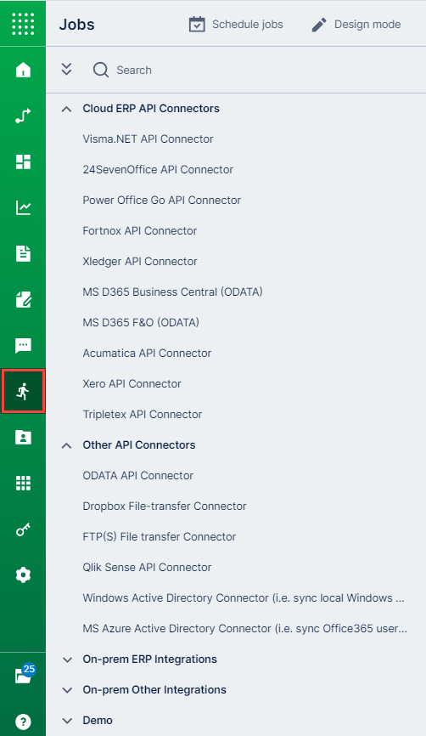Open the help question mark icon
426x736 pixels.
[23, 722]
